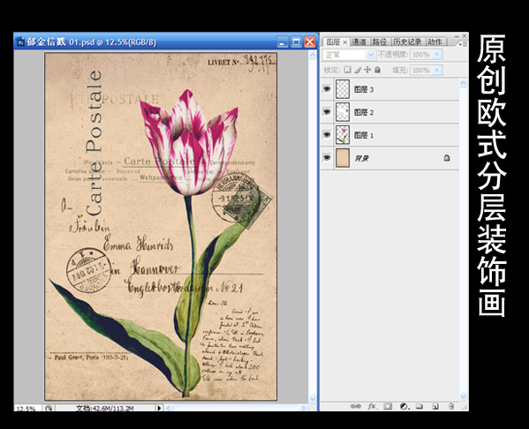Screen dimensions: 529x429
Task: Click the Photoshop document icon in title bar
Action: pos(20,42)
